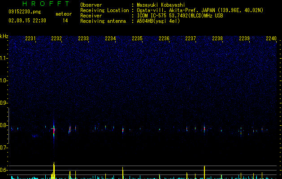Click the Observer name Masayuki Kobayashi
The height and width of the screenshot is (179, 282).
coord(161,5)
